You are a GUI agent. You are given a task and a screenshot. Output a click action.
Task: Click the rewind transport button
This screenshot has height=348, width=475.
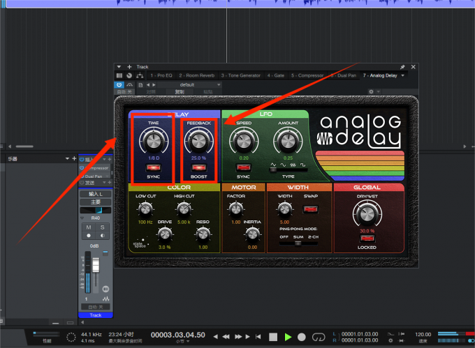pyautogui.click(x=226, y=337)
